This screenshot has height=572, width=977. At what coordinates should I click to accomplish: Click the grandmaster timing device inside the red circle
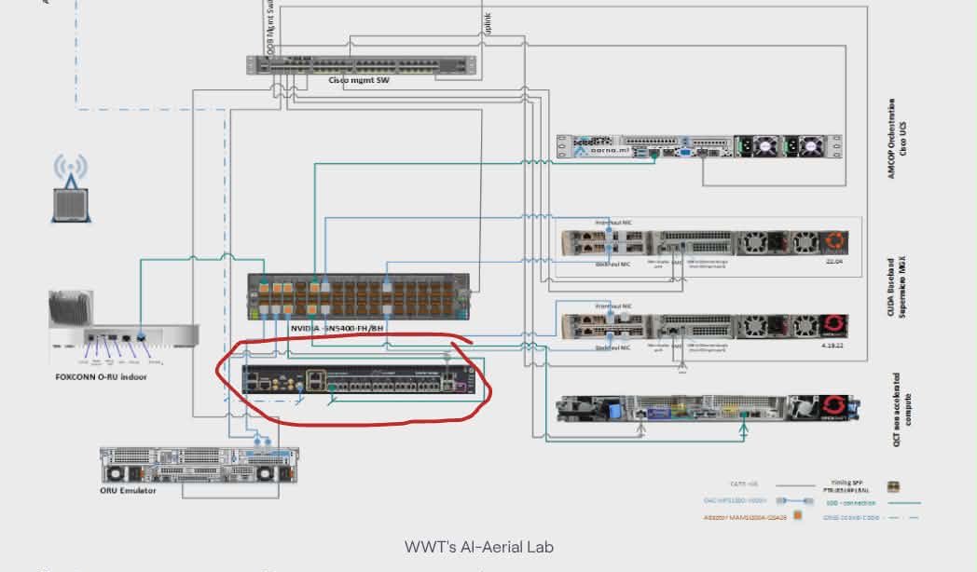pyautogui.click(x=358, y=379)
